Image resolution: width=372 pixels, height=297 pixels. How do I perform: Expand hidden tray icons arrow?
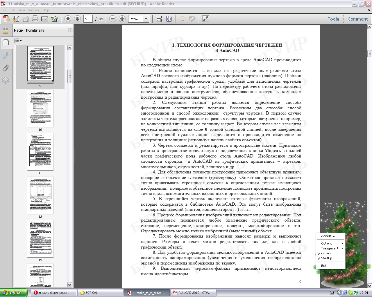tap(339, 293)
